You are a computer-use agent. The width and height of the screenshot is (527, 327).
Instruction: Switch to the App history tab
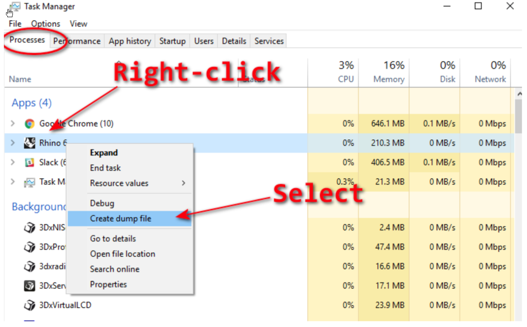pos(130,41)
